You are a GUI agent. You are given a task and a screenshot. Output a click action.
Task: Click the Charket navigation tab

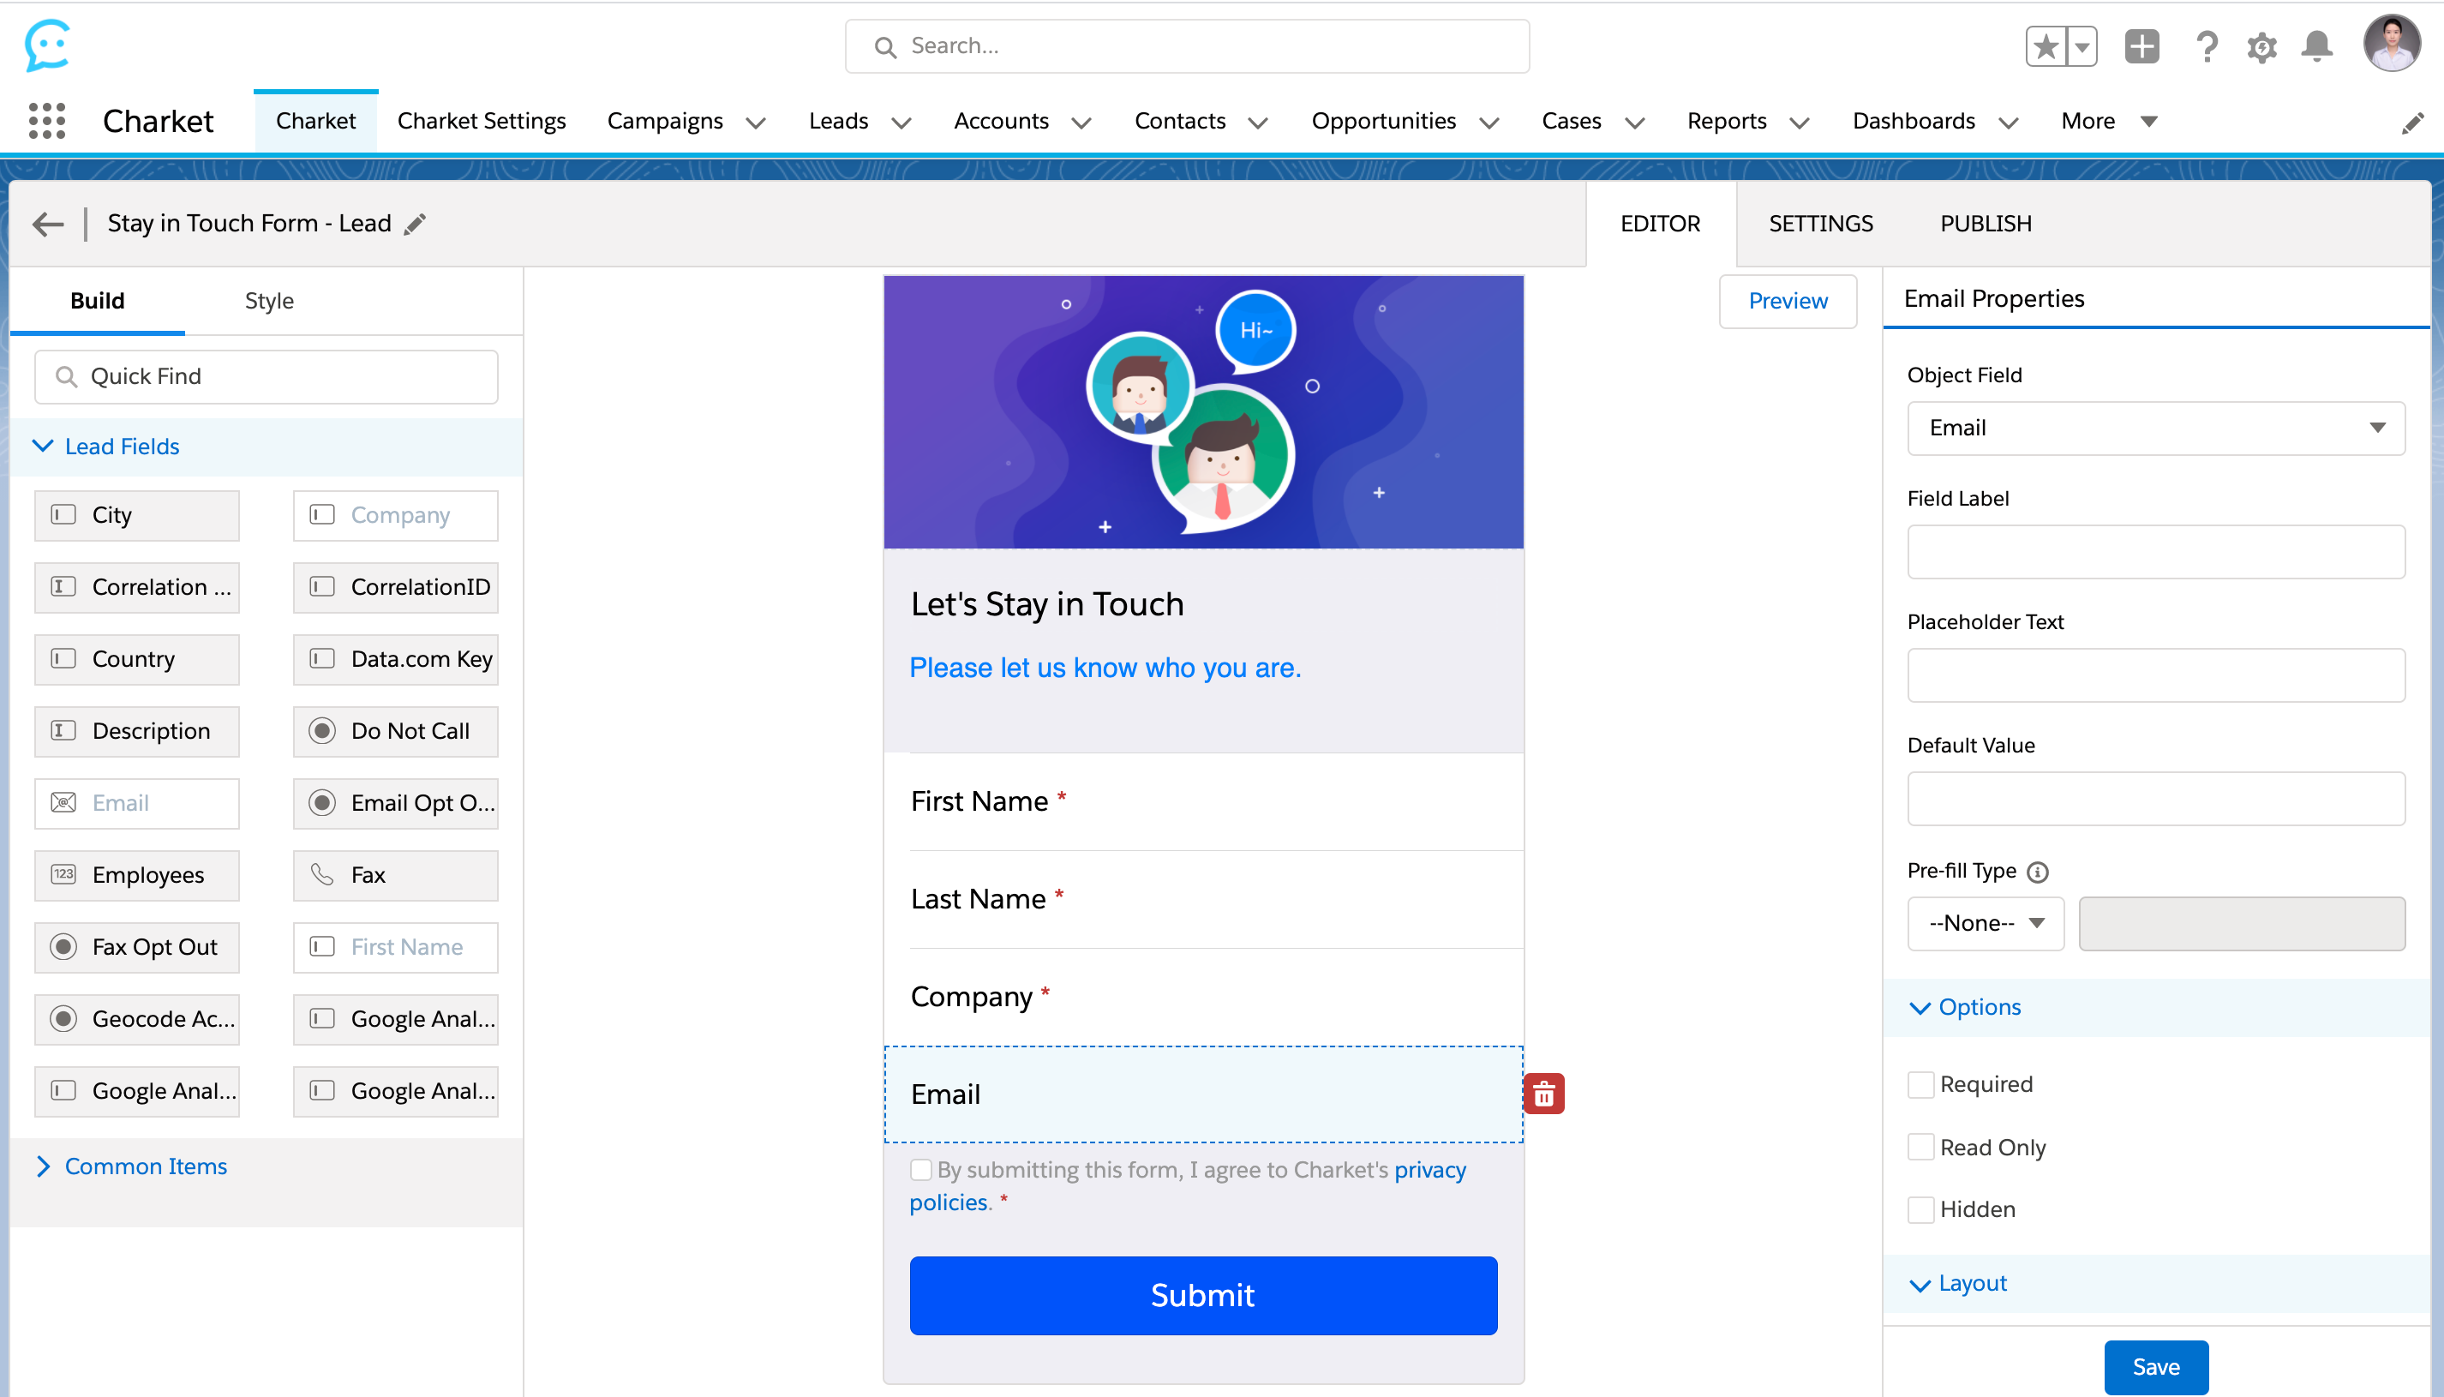(315, 122)
